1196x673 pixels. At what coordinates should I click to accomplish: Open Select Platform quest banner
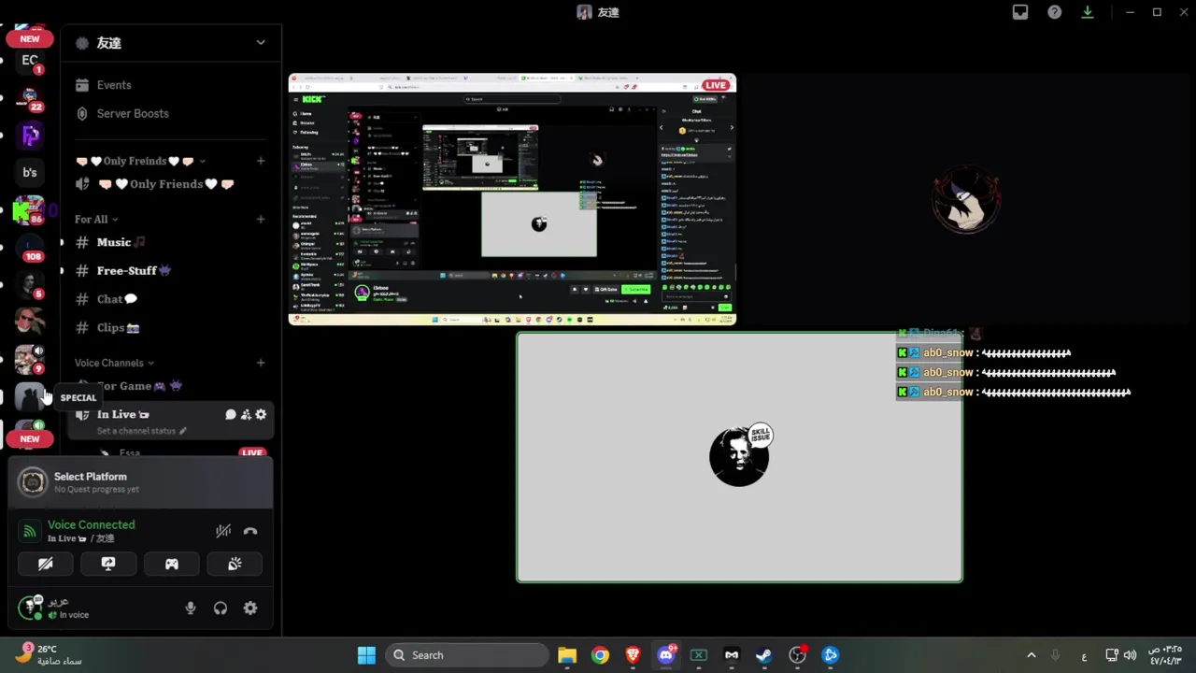(x=140, y=481)
